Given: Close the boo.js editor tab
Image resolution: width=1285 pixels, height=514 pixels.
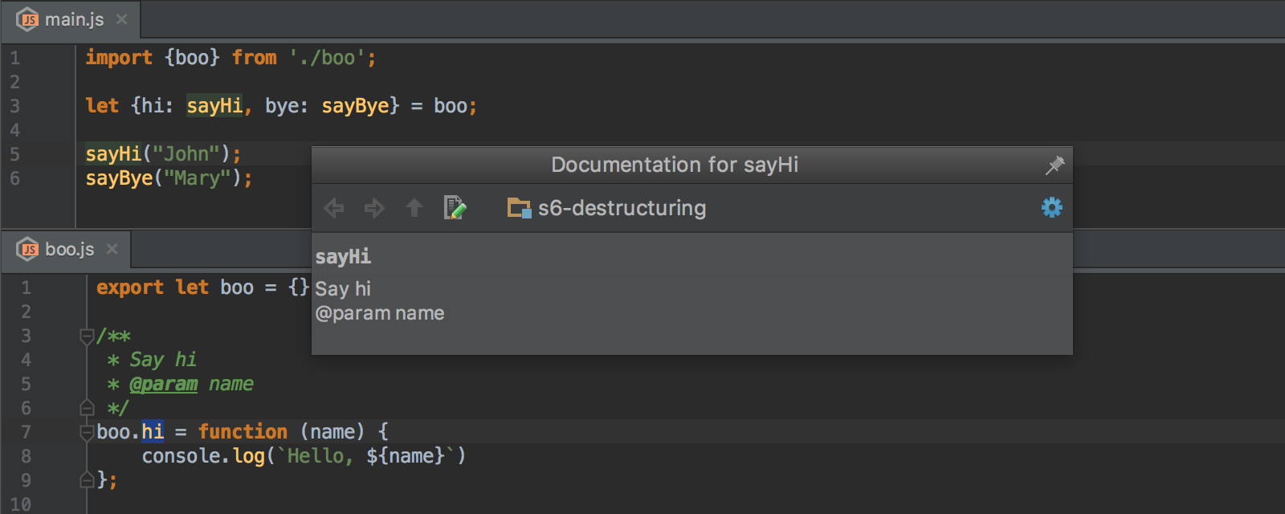Looking at the screenshot, I should (112, 249).
